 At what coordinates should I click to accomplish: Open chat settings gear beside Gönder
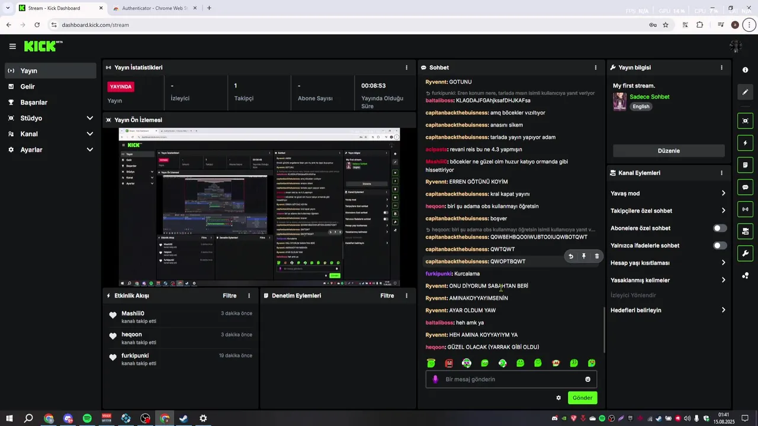coord(558,398)
